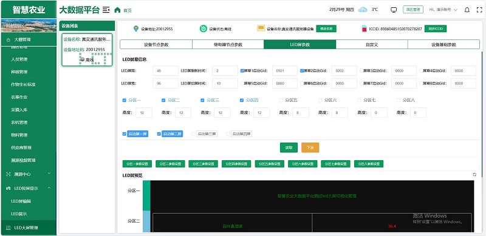Click the 分区五 height input field
This screenshot has width=486, height=236.
[300, 113]
